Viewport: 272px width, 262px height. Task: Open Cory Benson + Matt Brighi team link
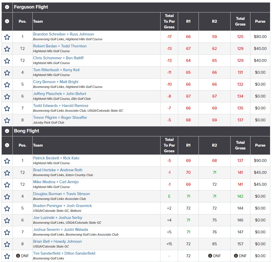click(x=56, y=82)
